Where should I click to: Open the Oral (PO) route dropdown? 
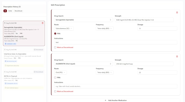pyautogui.click(x=60, y=73)
